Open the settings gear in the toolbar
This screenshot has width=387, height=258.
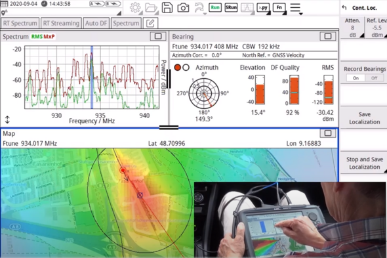coord(135,8)
